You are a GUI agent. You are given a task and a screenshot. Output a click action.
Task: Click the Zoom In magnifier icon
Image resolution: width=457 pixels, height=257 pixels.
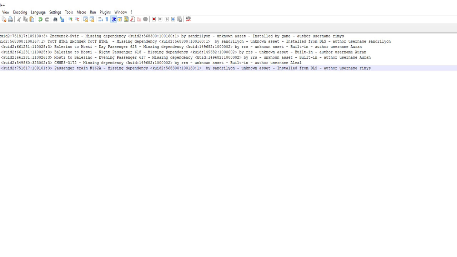(70, 19)
